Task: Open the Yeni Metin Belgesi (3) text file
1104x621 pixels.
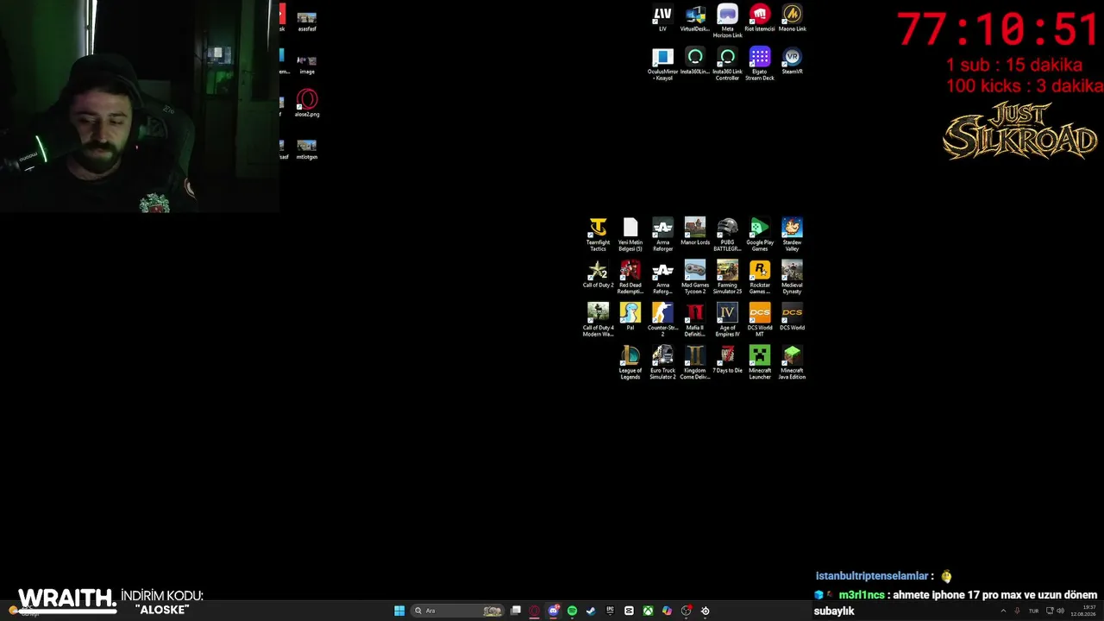Action: [x=630, y=235]
